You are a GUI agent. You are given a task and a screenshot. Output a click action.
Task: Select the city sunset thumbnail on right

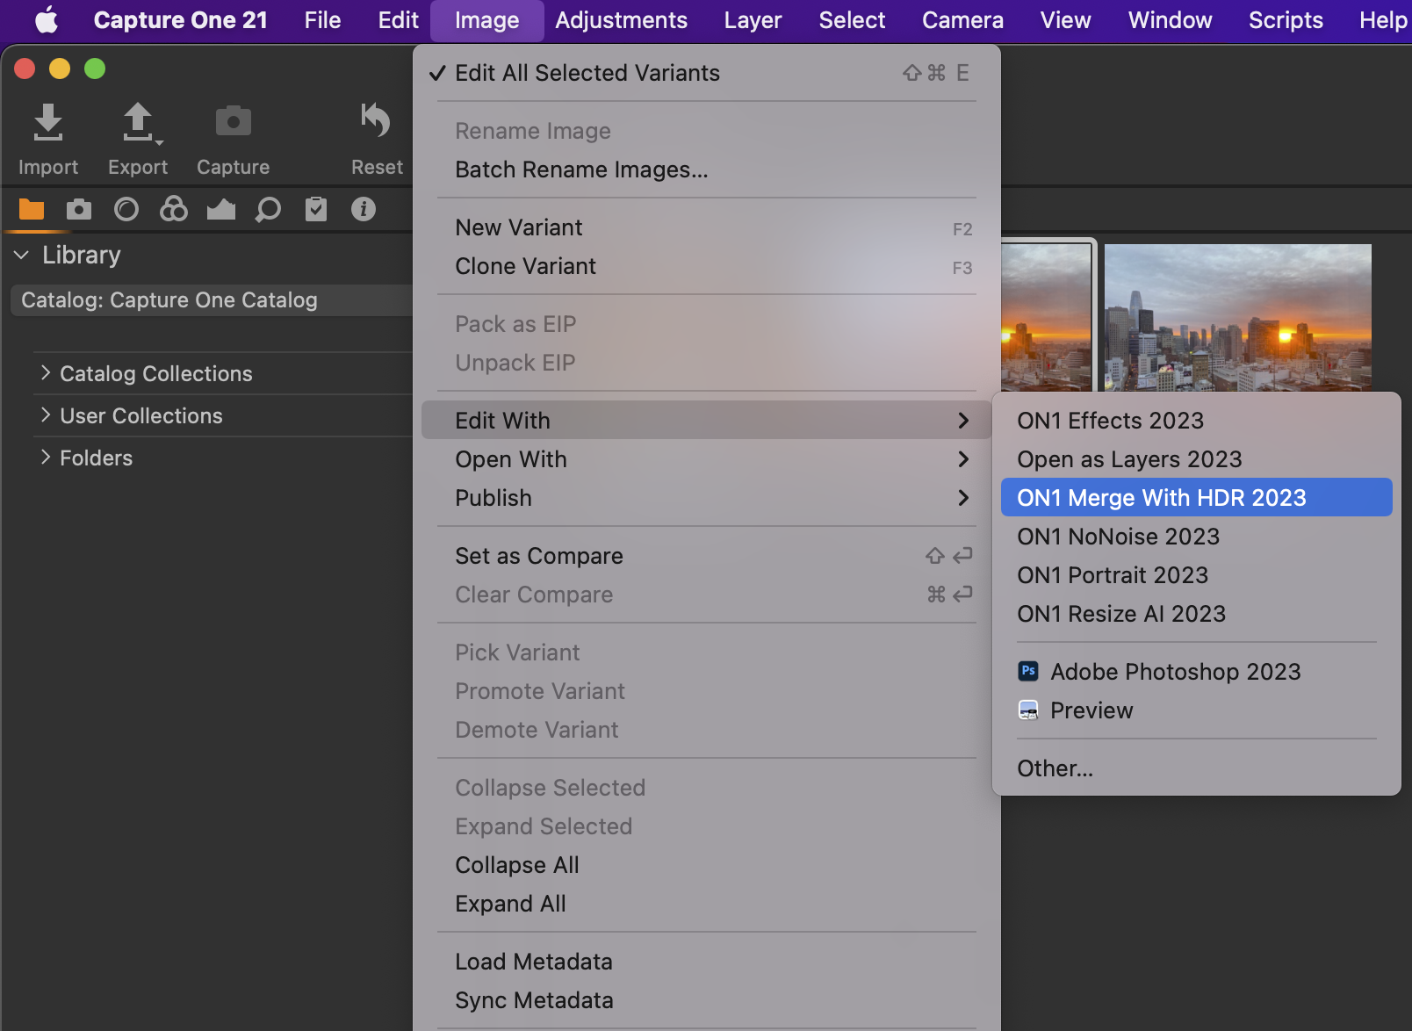click(1237, 317)
